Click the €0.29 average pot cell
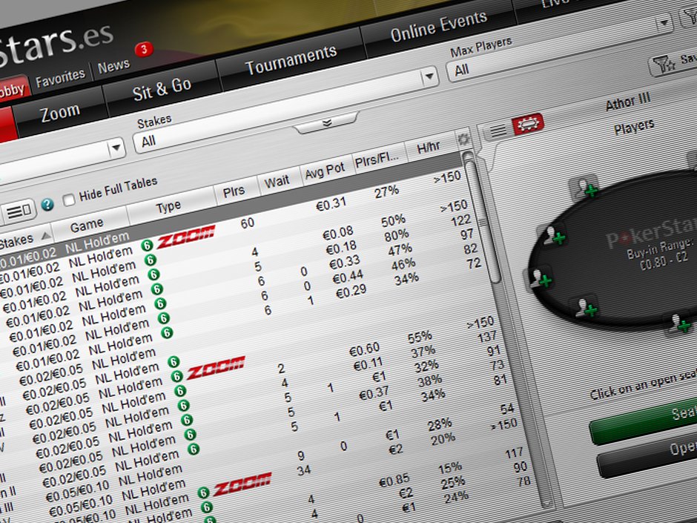Image resolution: width=697 pixels, height=523 pixels. click(x=351, y=292)
